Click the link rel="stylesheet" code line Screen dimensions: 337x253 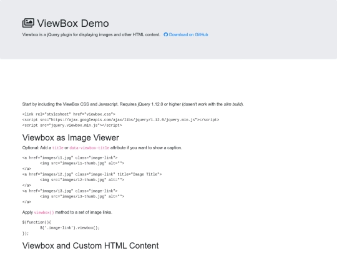(69, 114)
